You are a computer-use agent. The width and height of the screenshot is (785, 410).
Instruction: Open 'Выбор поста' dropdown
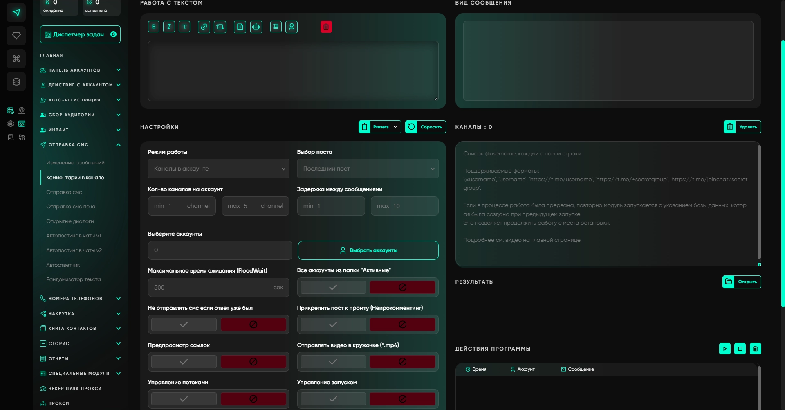pyautogui.click(x=367, y=169)
